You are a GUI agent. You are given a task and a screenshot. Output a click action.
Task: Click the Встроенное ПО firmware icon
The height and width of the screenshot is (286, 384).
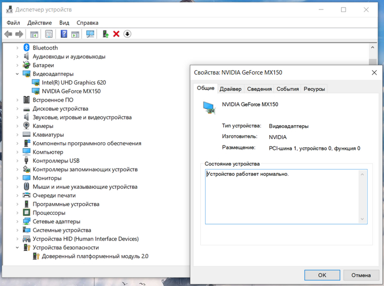(x=26, y=99)
